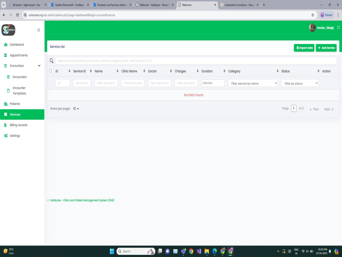The image size is (342, 257).
Task: Open Windows Start menu
Action: [x=112, y=251]
